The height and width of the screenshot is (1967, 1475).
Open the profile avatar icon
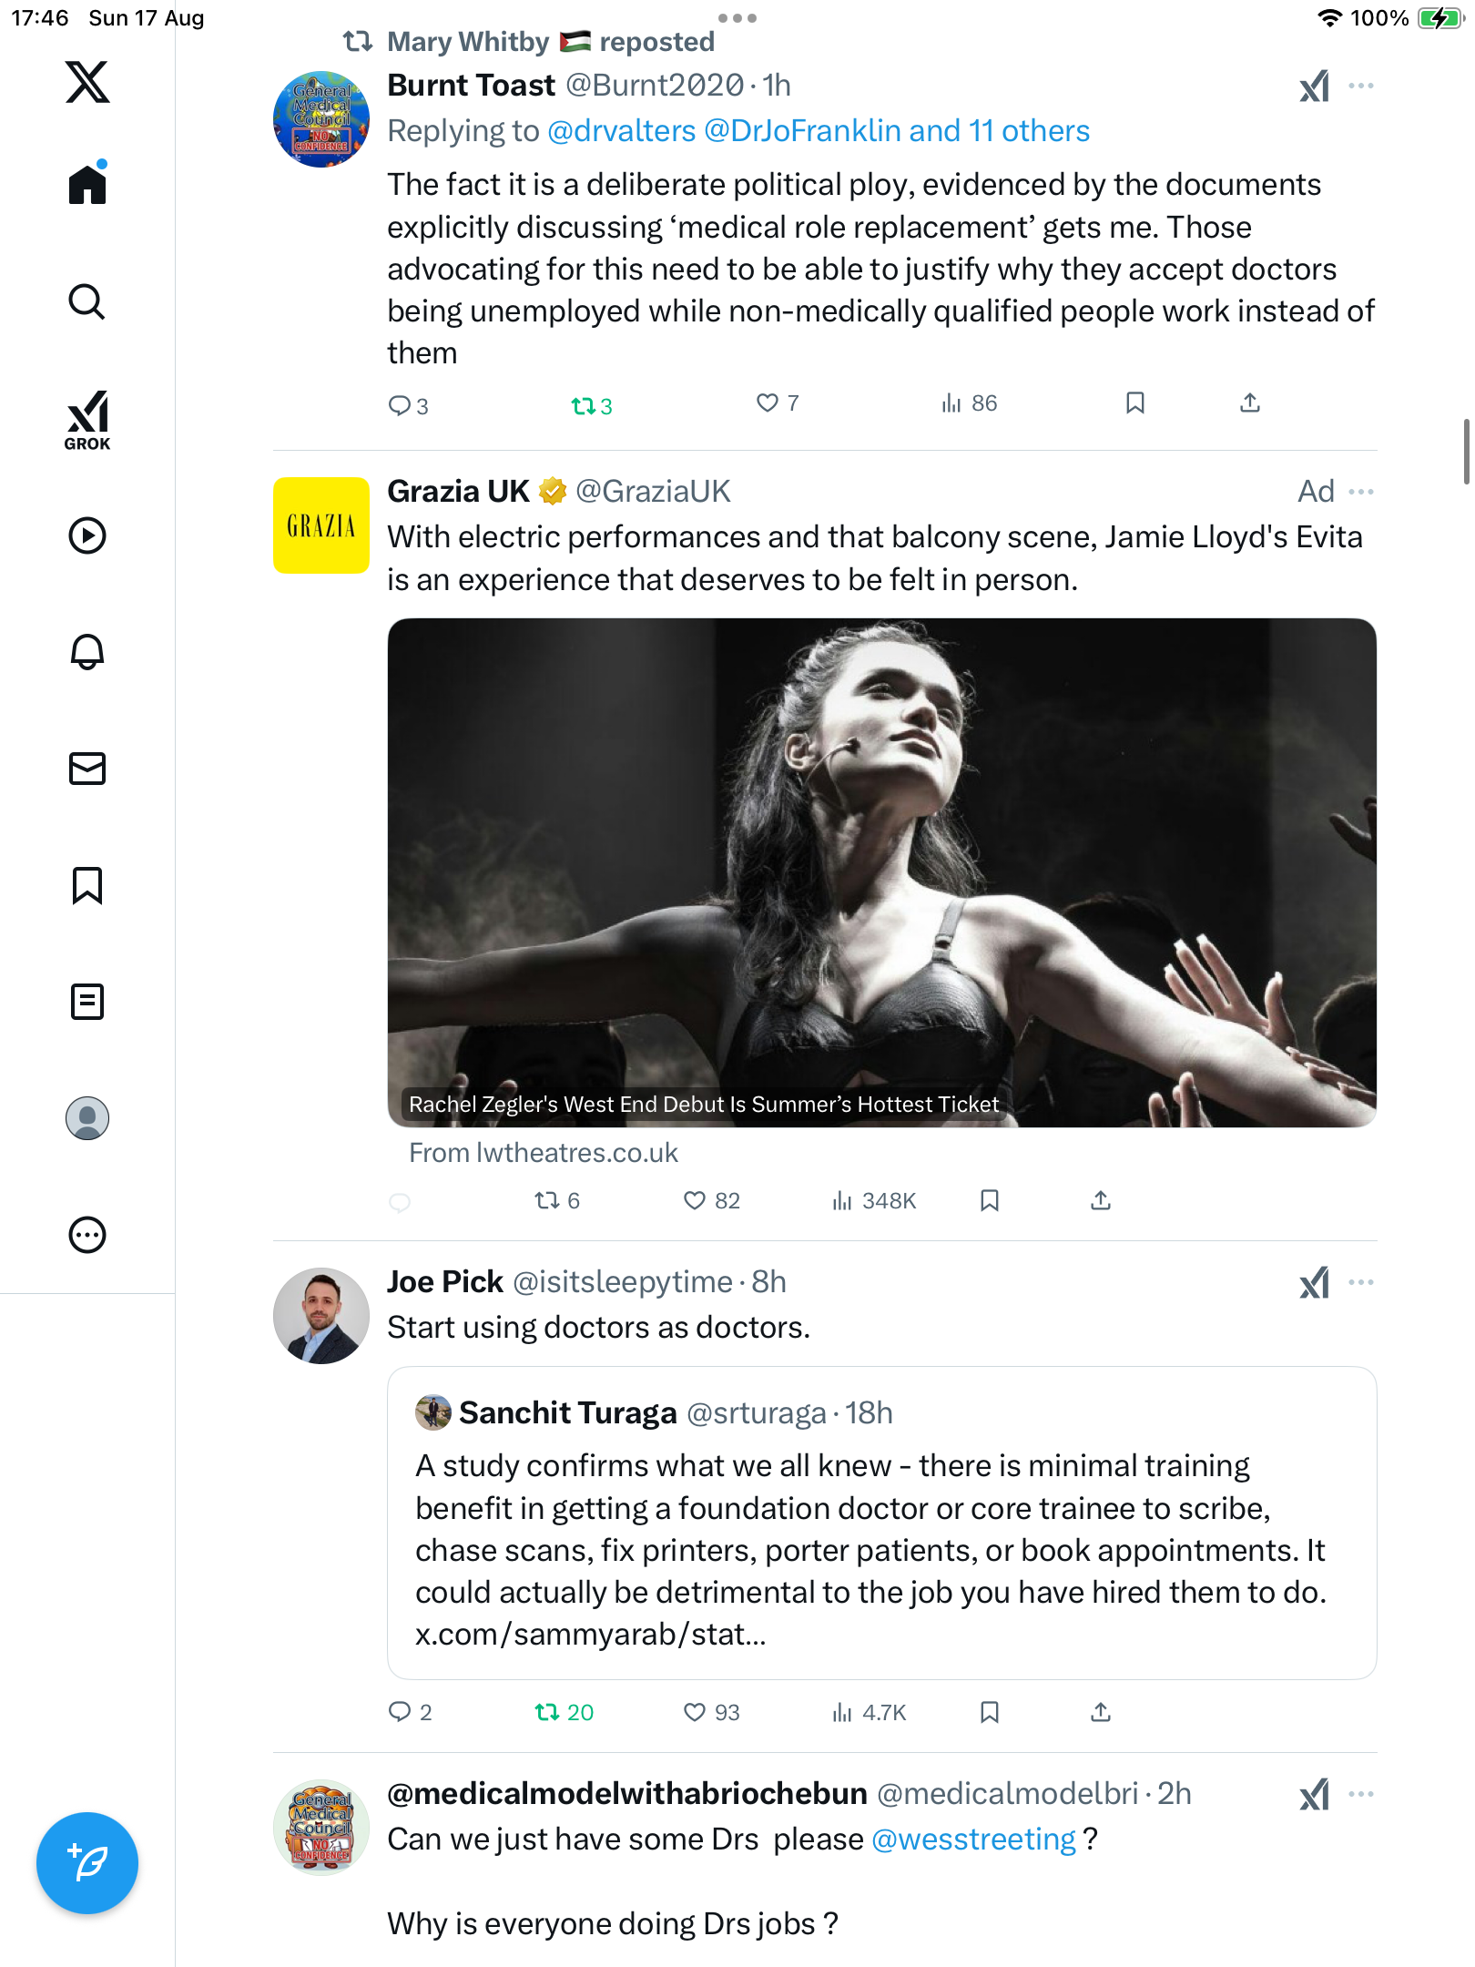(x=87, y=1118)
